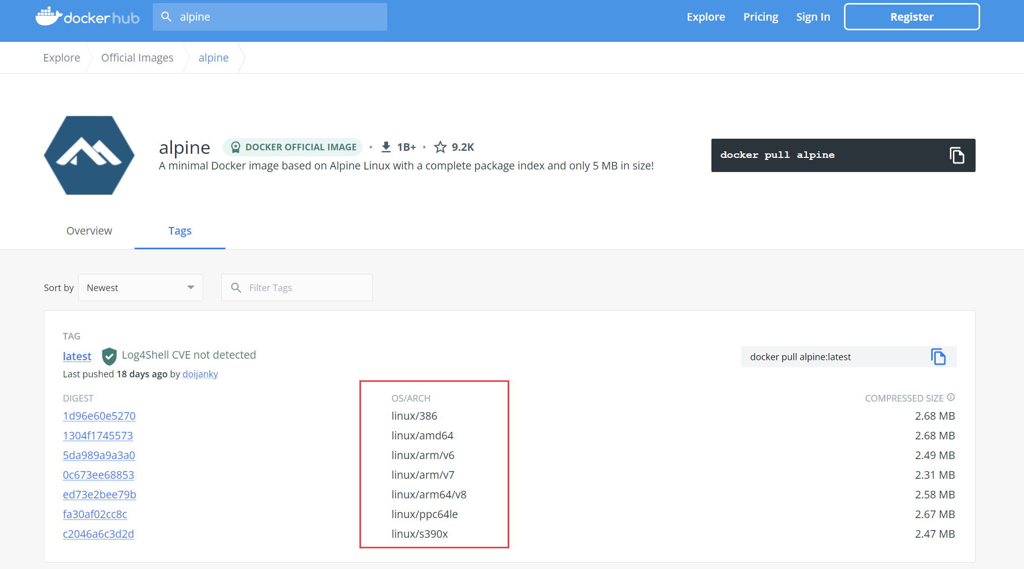The image size is (1024, 569).
Task: Click the linux/ppc64le architecture text
Action: pyautogui.click(x=425, y=514)
